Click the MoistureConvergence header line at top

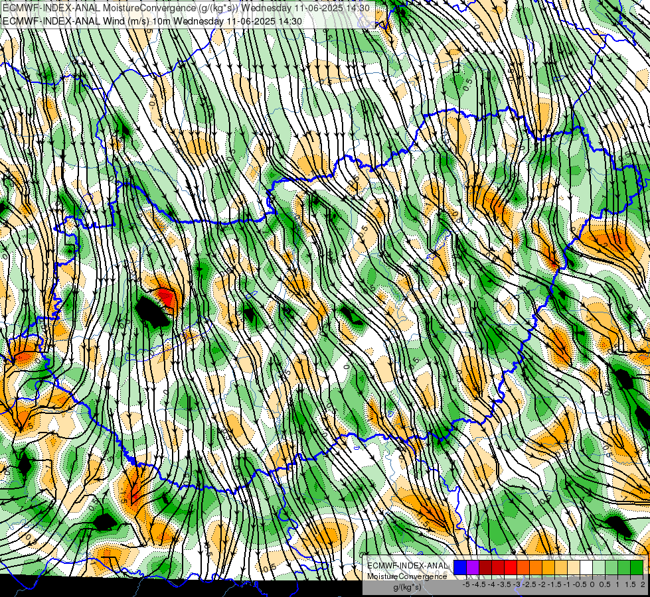(x=186, y=8)
